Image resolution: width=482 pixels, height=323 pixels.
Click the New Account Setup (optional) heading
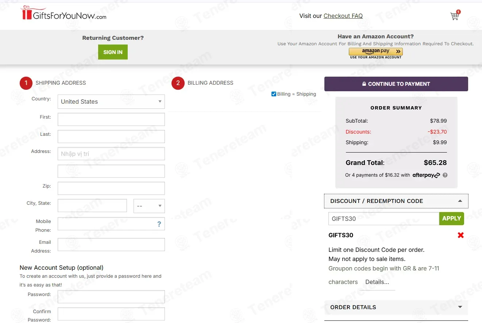[62, 268]
